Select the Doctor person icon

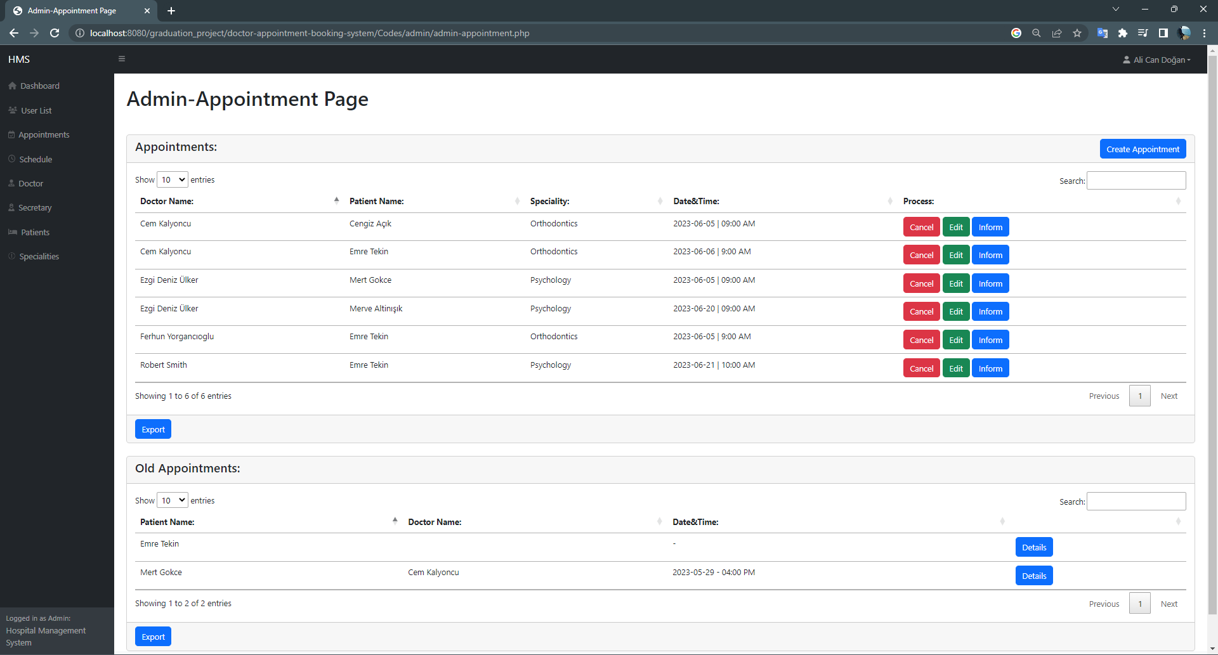[x=11, y=183]
